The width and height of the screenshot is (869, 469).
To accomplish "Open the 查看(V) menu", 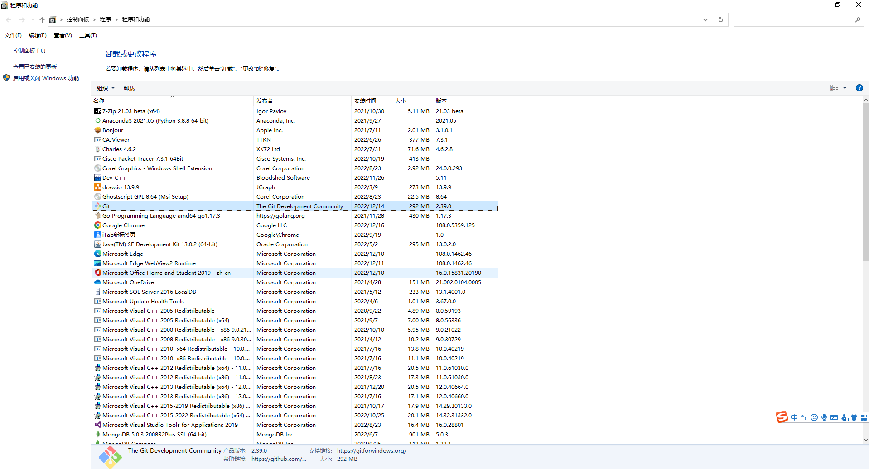I will coord(63,35).
